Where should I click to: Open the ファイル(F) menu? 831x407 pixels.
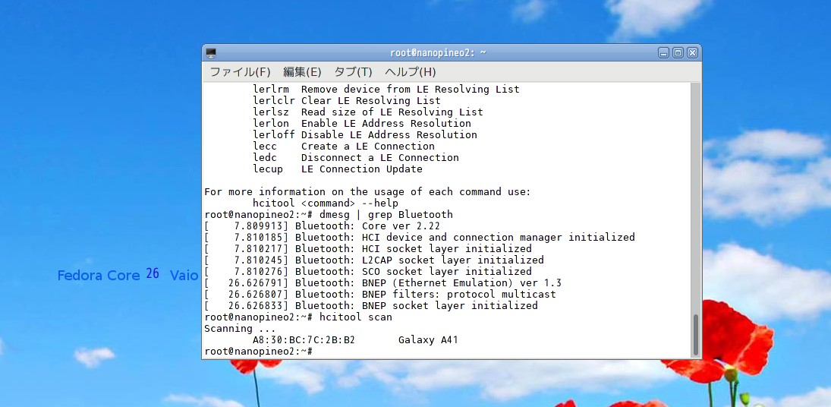pos(240,72)
